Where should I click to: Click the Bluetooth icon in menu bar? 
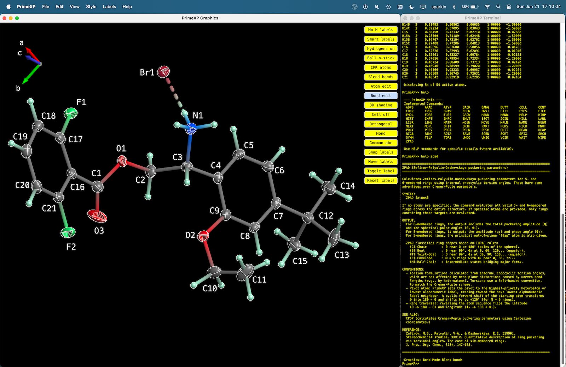pyautogui.click(x=454, y=7)
